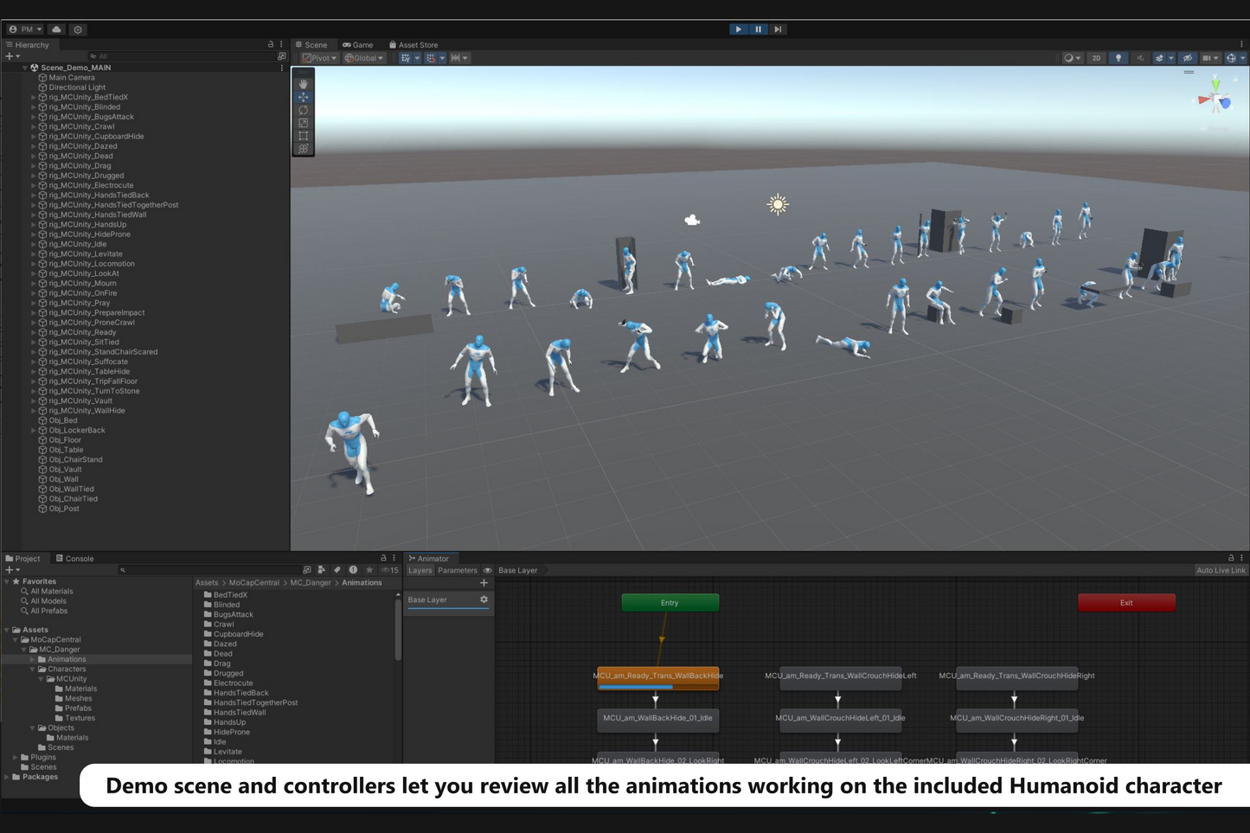The height and width of the screenshot is (833, 1250).
Task: Expand the rig_MCUnity_Crawl hierarchy item
Action: pyautogui.click(x=35, y=126)
